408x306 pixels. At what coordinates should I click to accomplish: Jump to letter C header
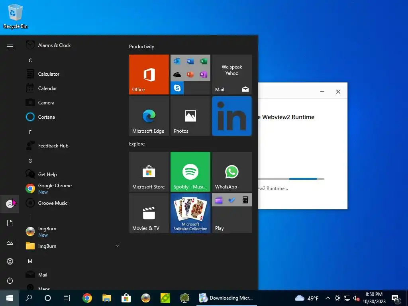coord(30,61)
